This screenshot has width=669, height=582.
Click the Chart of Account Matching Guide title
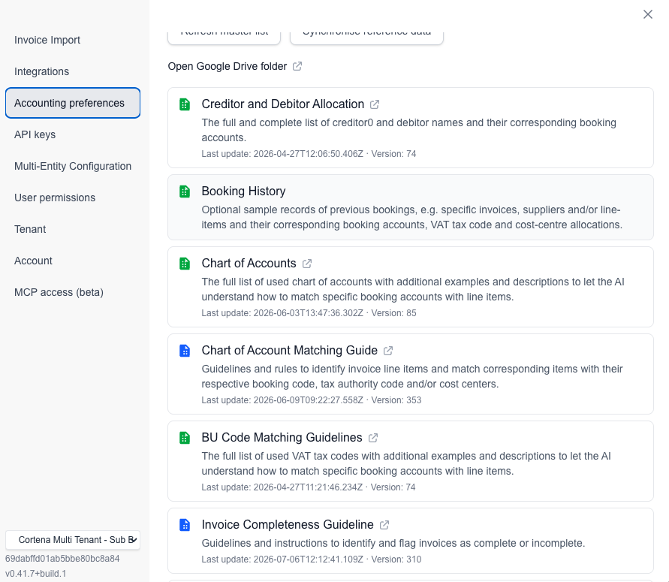289,350
